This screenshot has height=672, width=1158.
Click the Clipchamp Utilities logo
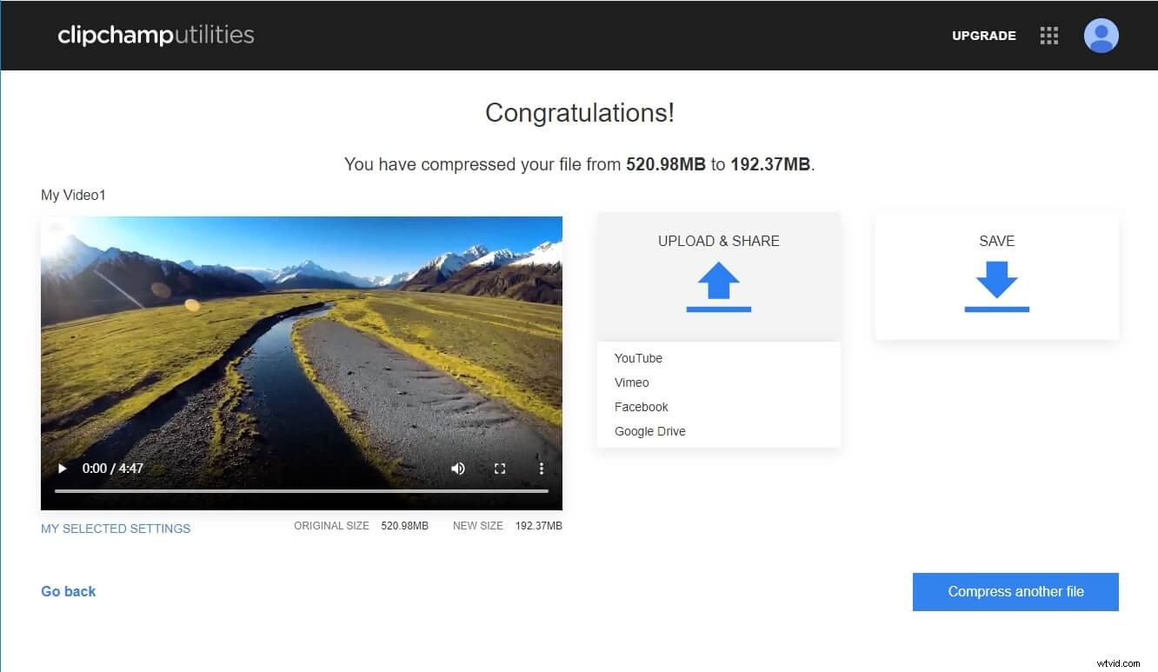(x=155, y=35)
